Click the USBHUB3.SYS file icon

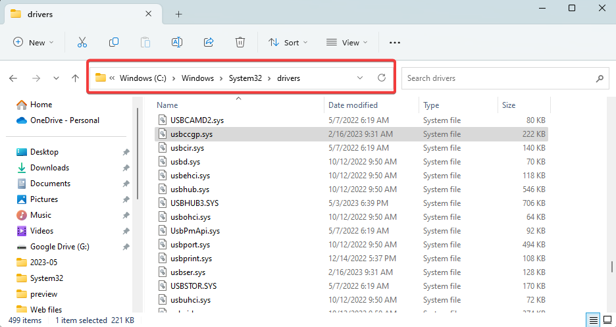[163, 203]
